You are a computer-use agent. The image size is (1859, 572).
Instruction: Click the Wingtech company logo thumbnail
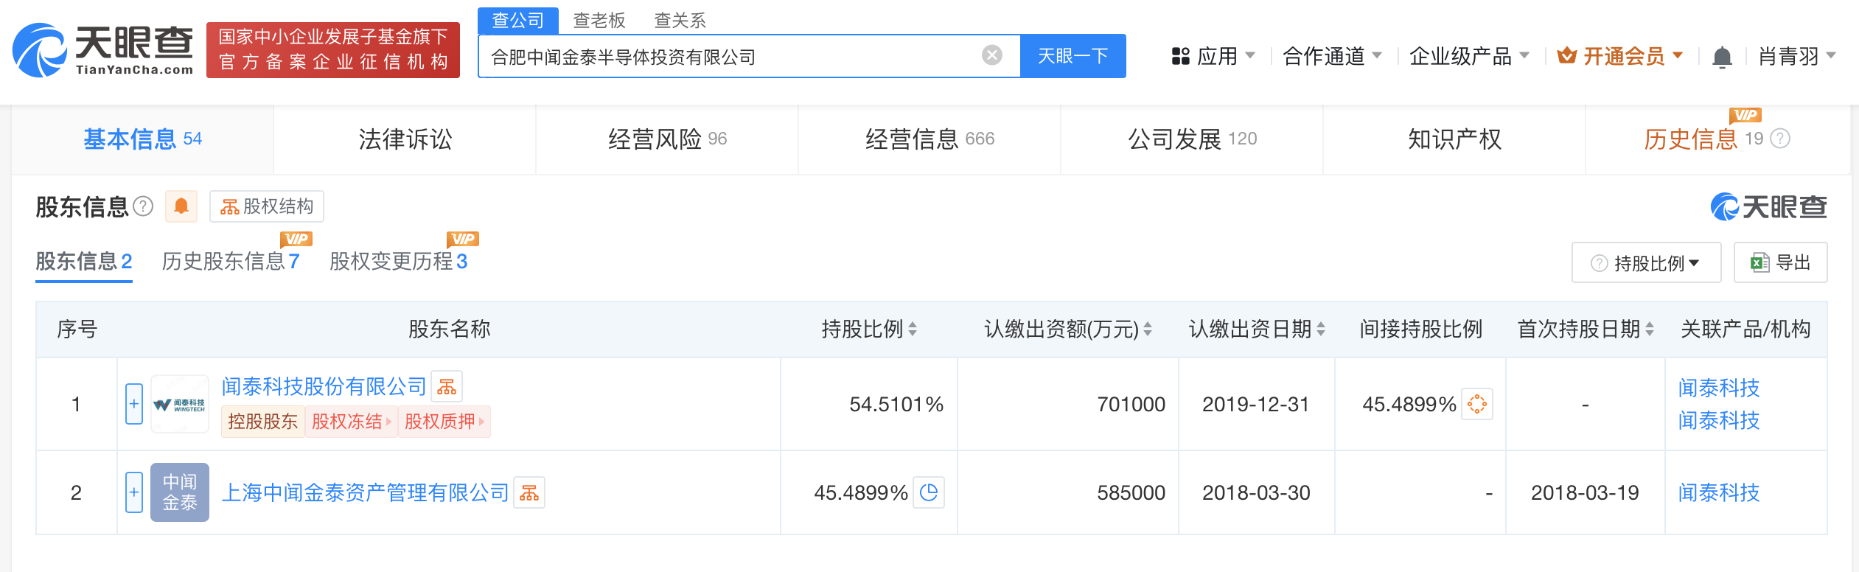[180, 404]
